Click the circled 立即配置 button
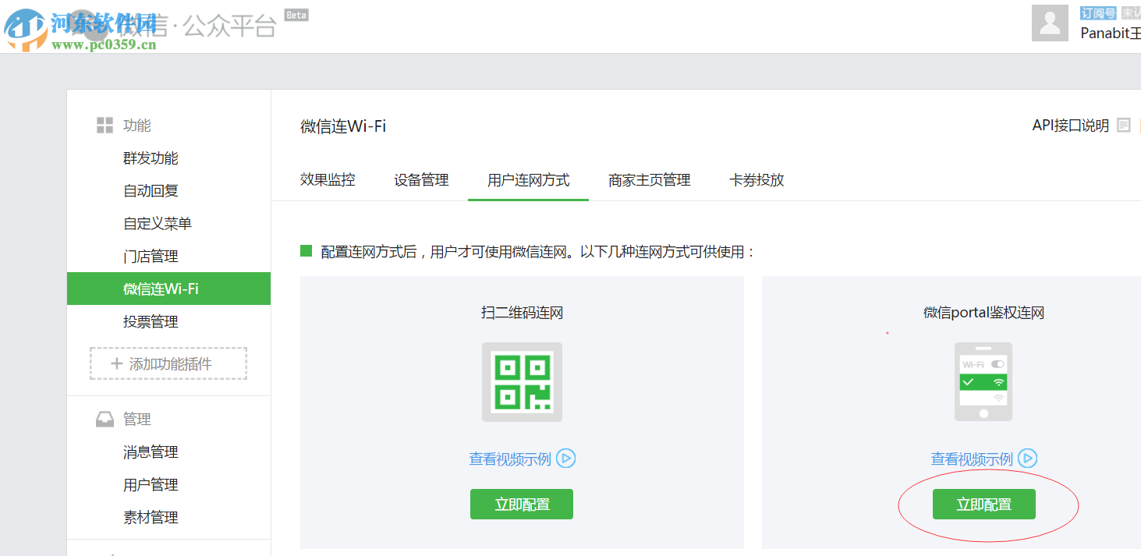The width and height of the screenshot is (1141, 556). tap(983, 504)
